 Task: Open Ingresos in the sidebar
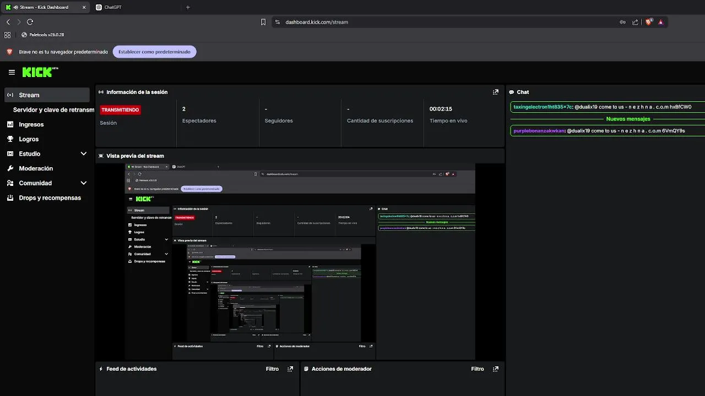31,124
